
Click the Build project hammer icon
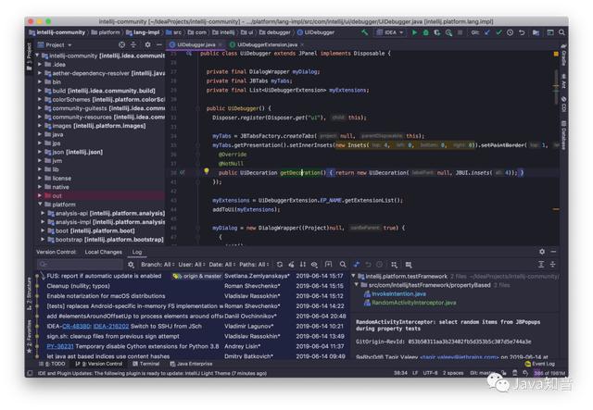[x=364, y=32]
